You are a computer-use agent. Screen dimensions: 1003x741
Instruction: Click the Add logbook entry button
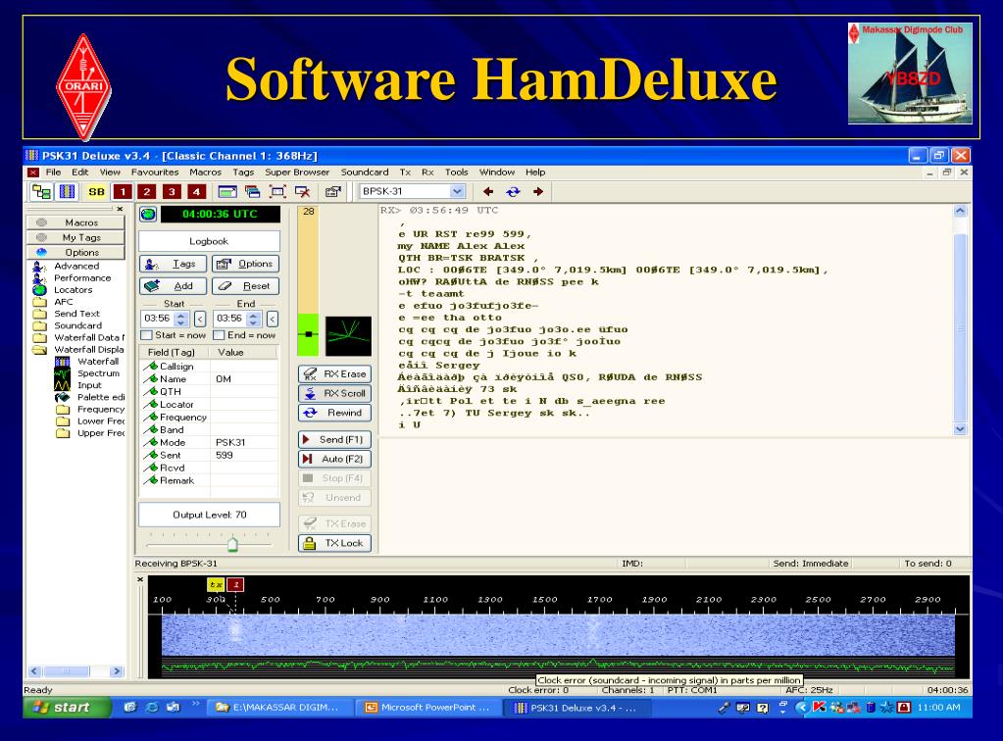173,286
